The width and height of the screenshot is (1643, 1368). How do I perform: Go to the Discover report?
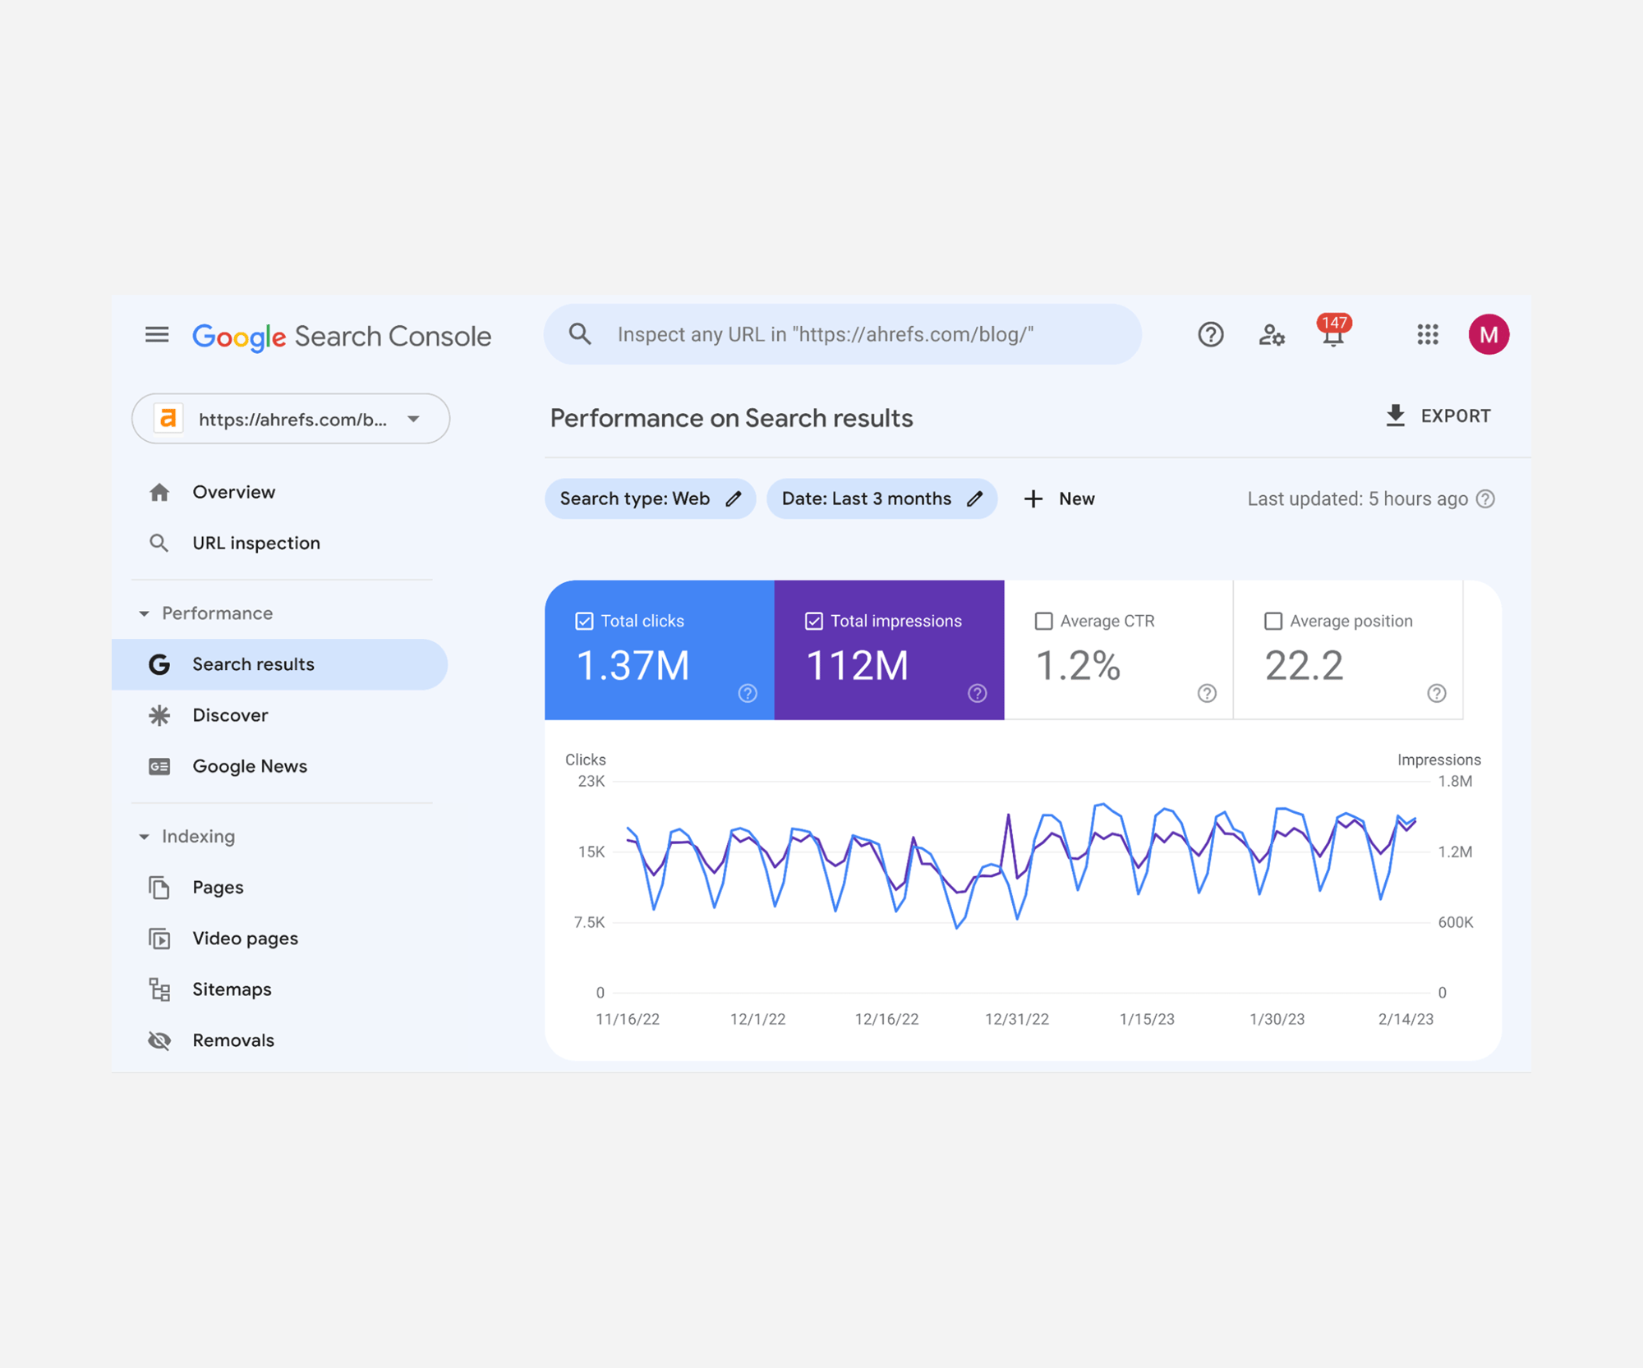tap(230, 715)
